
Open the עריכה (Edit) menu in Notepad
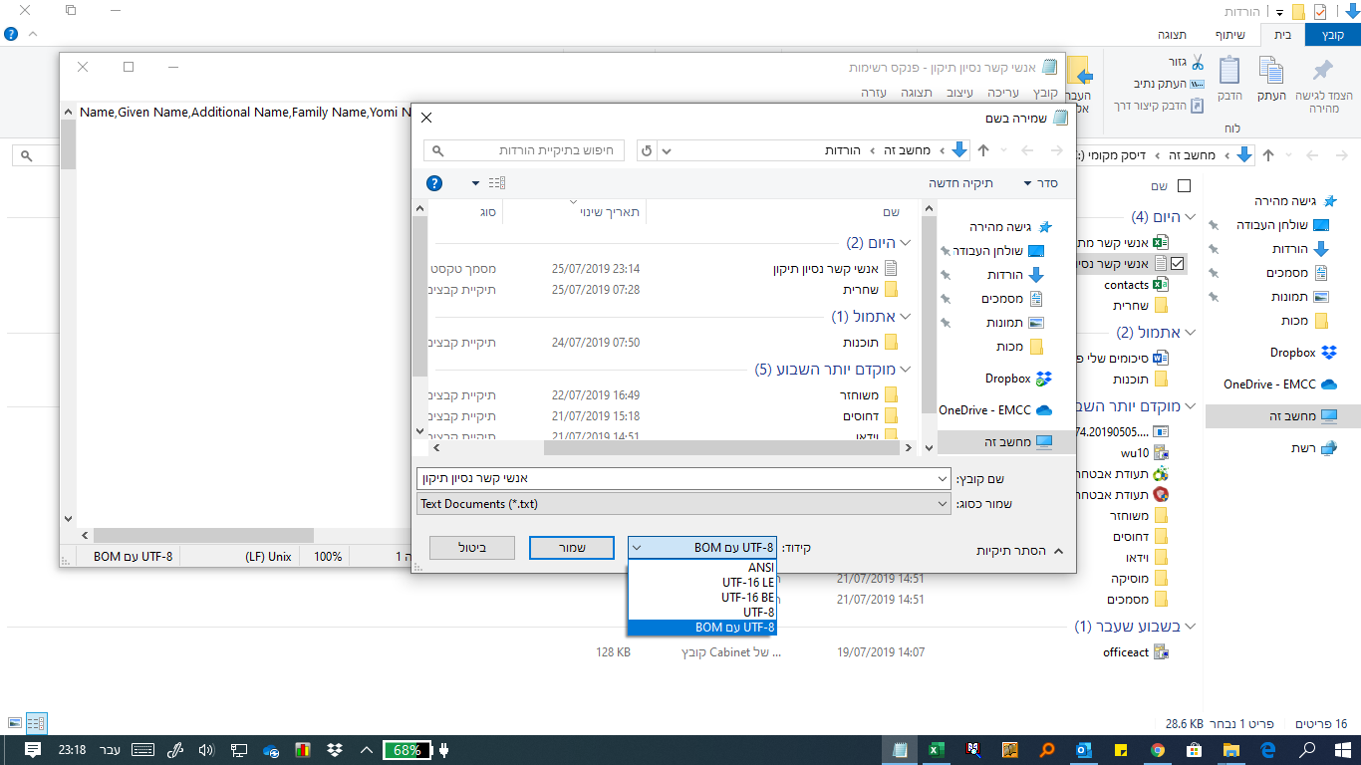tap(1002, 92)
